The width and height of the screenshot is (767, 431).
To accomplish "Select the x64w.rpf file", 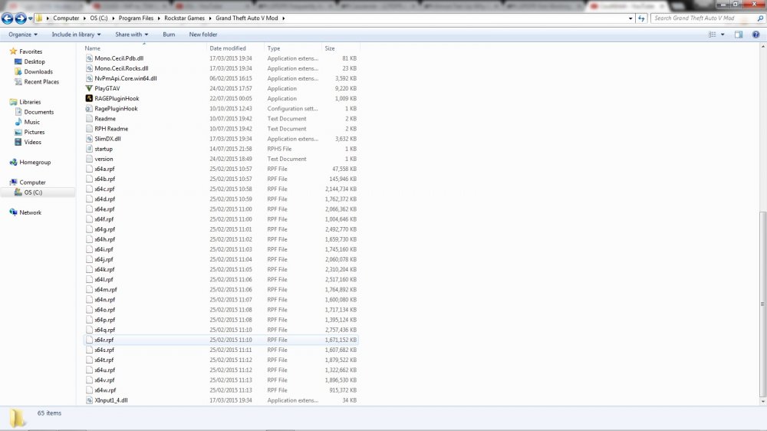I will (x=105, y=390).
